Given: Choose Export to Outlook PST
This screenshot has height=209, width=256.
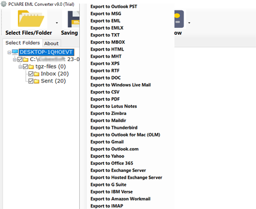Looking at the screenshot, I should (x=113, y=6).
